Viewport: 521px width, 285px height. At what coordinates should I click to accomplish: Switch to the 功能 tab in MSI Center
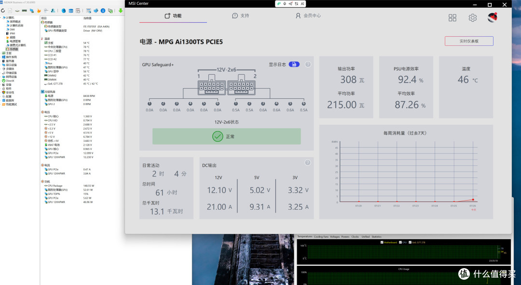coord(173,15)
